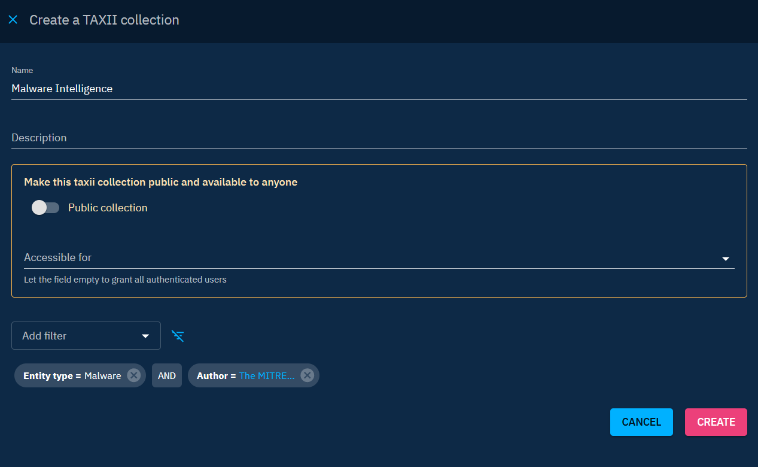Screen dimensions: 758x467
Task: Close the Create TAXII collection panel
Action: pyautogui.click(x=13, y=20)
